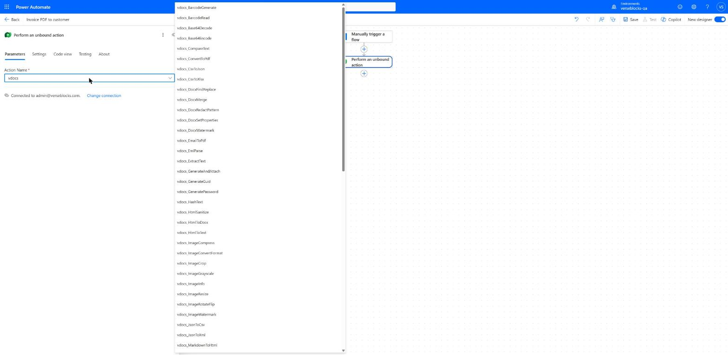Select vdocs_CompareText option
This screenshot has height=355, width=728.
[258, 48]
